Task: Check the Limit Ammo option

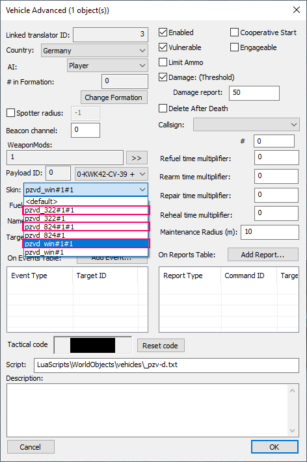Action: click(x=163, y=62)
